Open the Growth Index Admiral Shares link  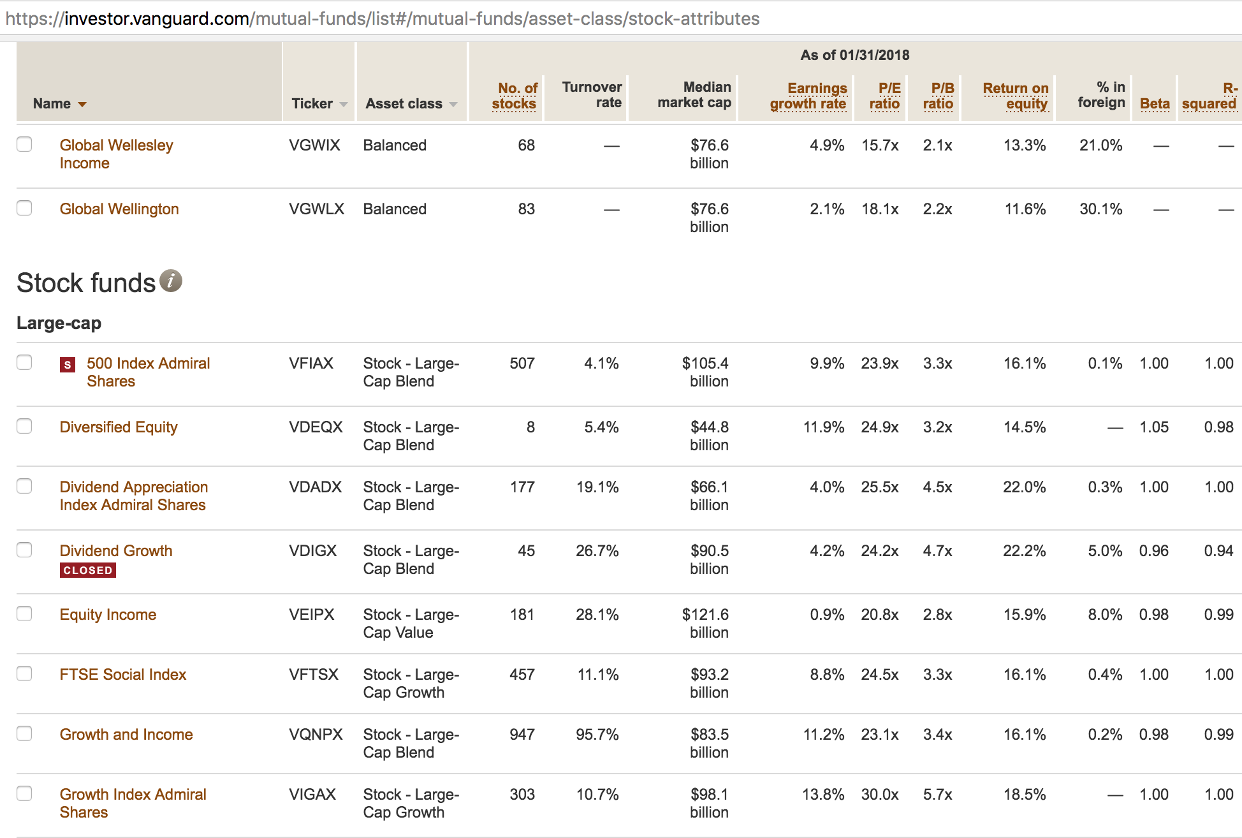pos(133,803)
